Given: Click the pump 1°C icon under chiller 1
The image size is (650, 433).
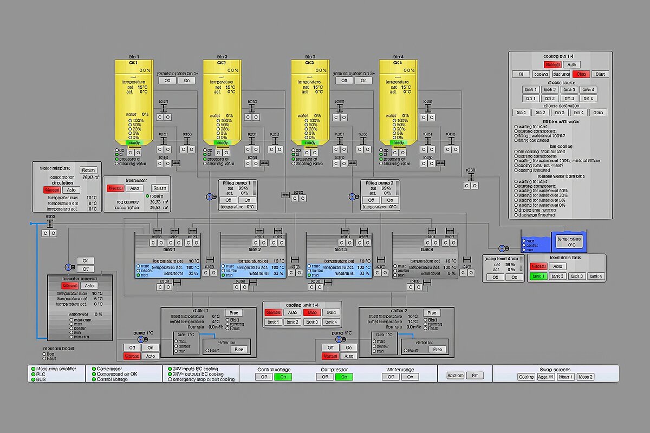Looking at the screenshot, I should tap(140, 339).
